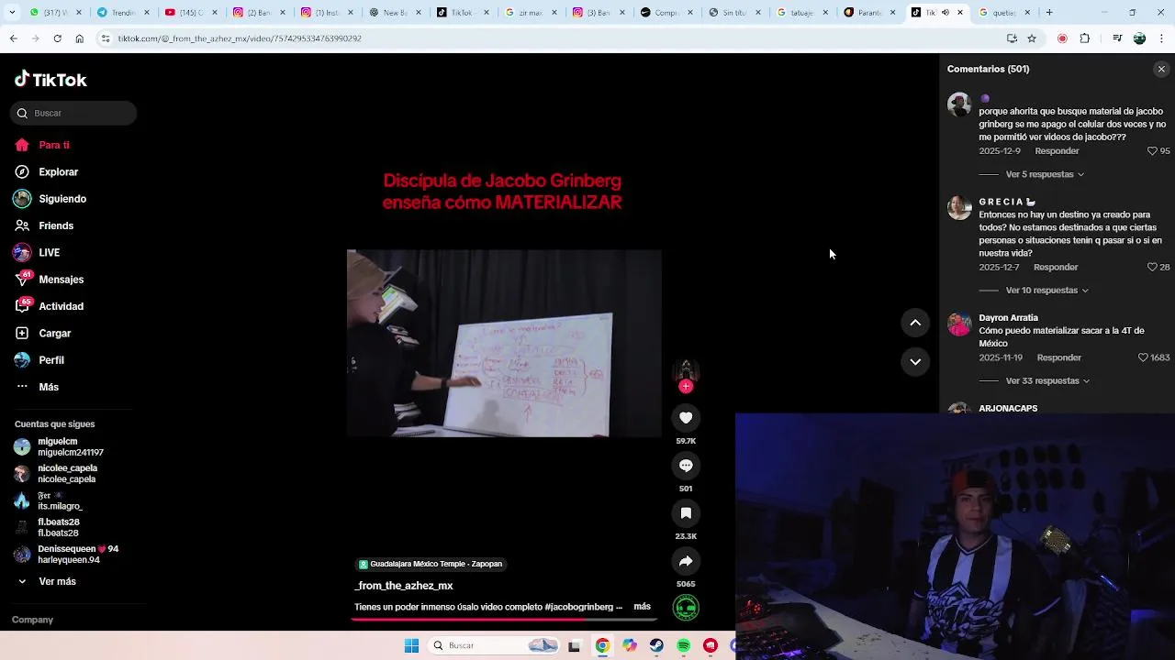Seek in the video progress bar
1175x660 pixels.
504,620
